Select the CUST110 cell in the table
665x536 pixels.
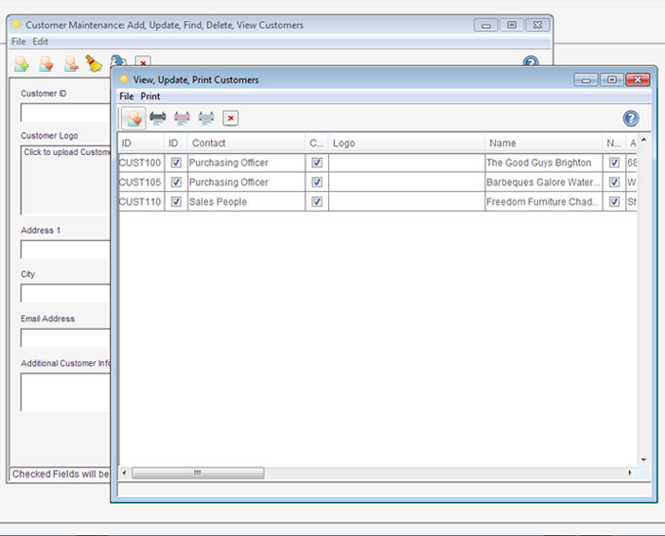point(140,201)
